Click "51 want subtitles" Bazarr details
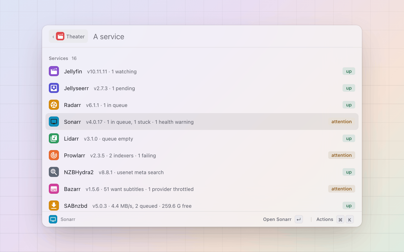The width and height of the screenshot is (404, 252). (x=124, y=189)
